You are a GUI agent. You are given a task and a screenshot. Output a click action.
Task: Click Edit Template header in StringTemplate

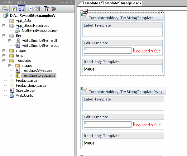[122, 43]
